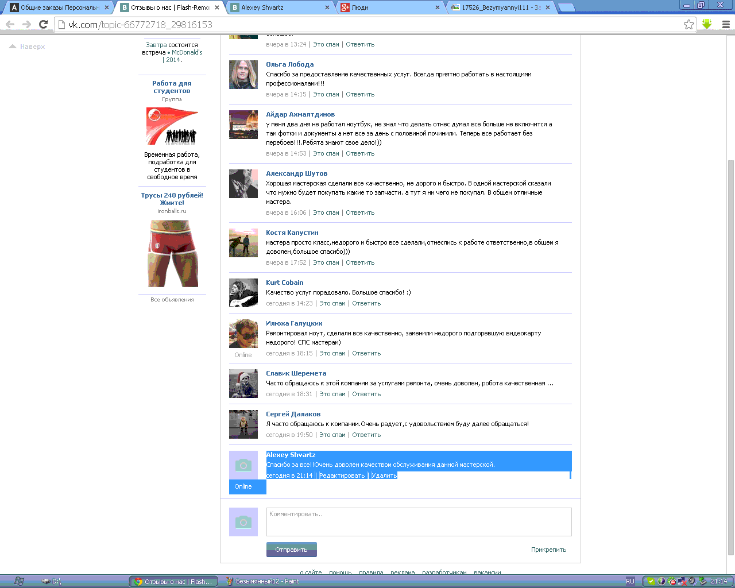Open Славик Шеремета's profile name link

(x=296, y=373)
